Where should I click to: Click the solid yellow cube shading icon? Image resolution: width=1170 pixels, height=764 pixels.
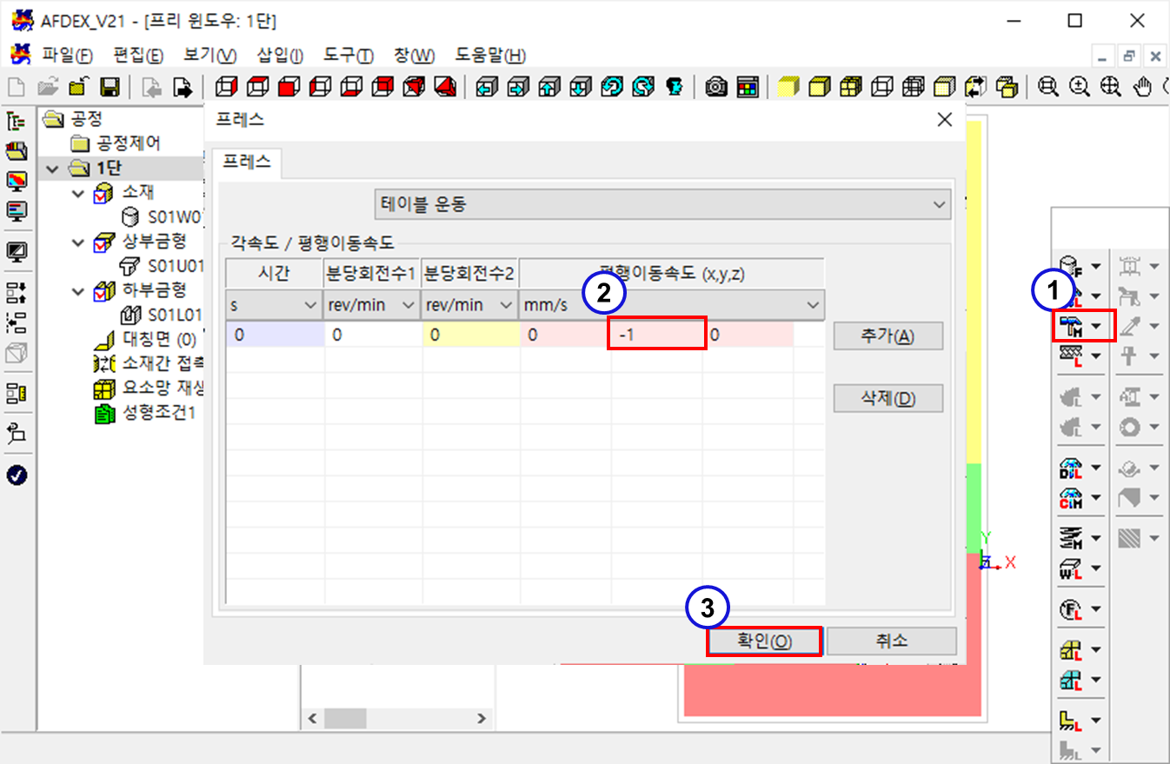pyautogui.click(x=788, y=87)
